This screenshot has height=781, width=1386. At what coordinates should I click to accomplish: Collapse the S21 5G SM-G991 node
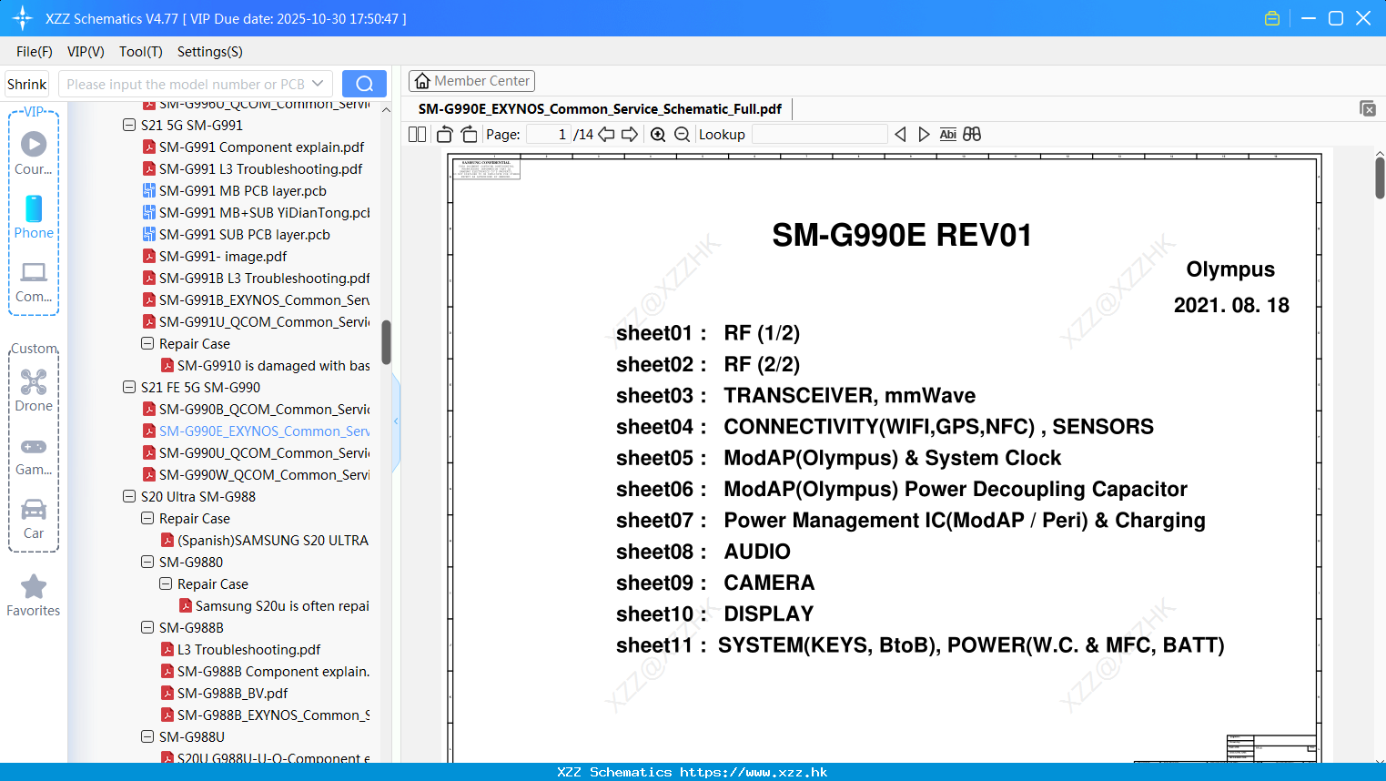129,125
